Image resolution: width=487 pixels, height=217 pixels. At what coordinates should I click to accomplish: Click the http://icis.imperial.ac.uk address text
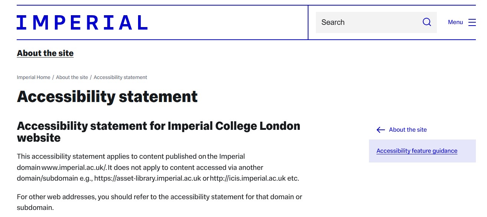pos(248,178)
